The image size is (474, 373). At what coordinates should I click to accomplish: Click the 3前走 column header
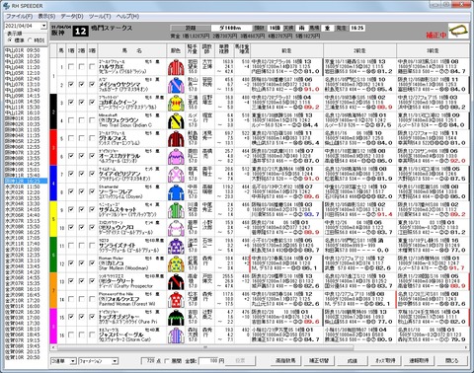pos(433,50)
